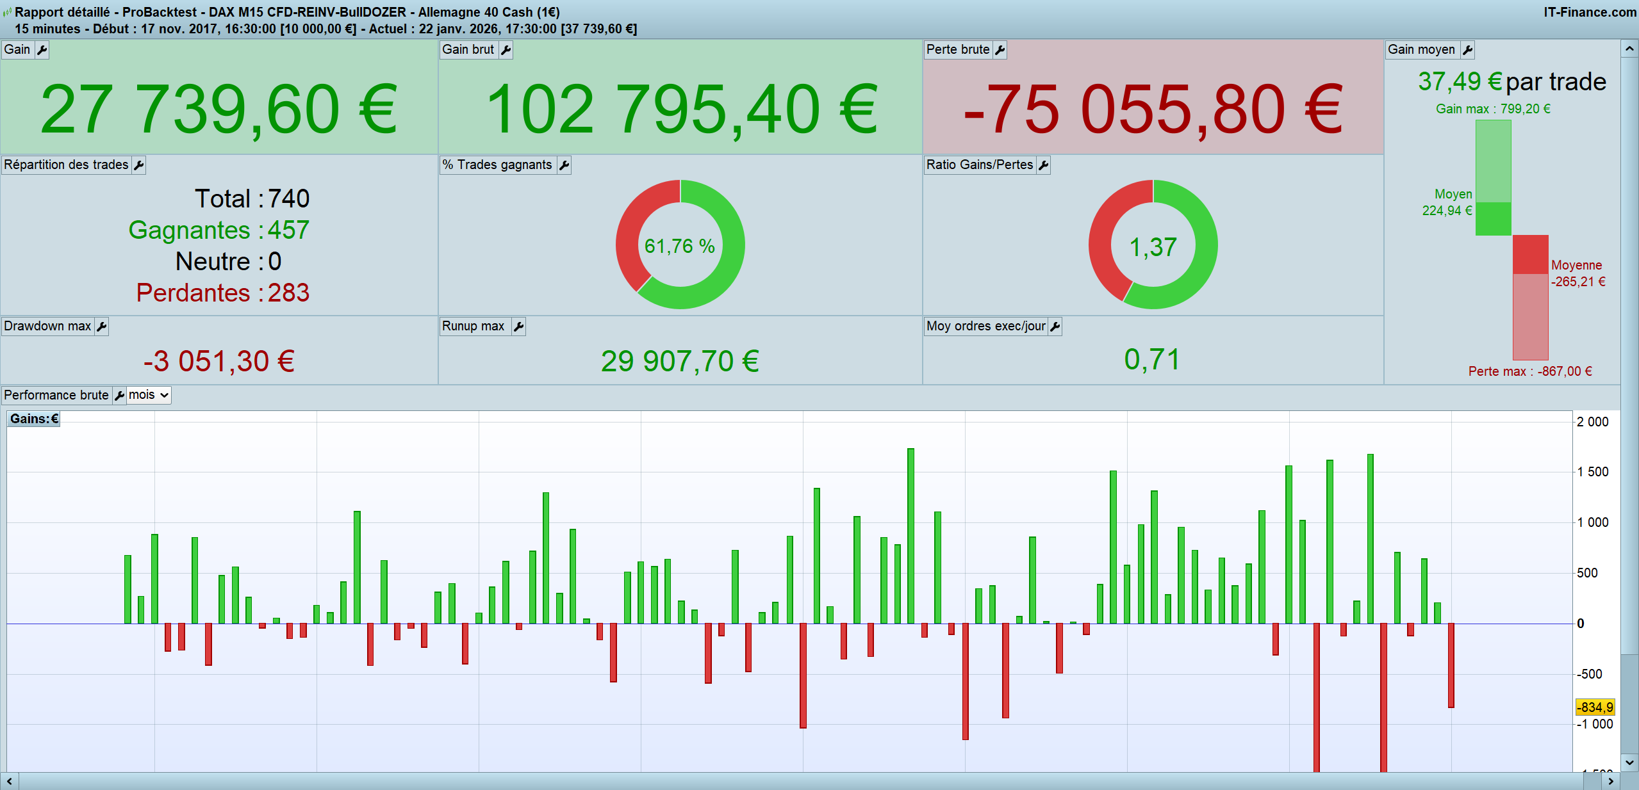
Task: Click the 61,76 % winning trades donut
Action: click(x=680, y=245)
